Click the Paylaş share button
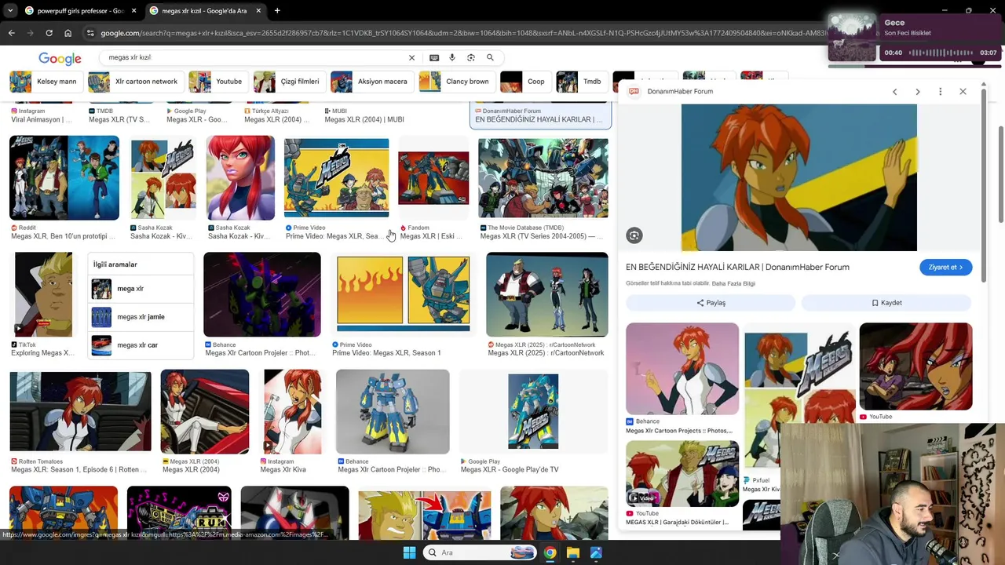Viewport: 1005px width, 565px height. click(711, 303)
